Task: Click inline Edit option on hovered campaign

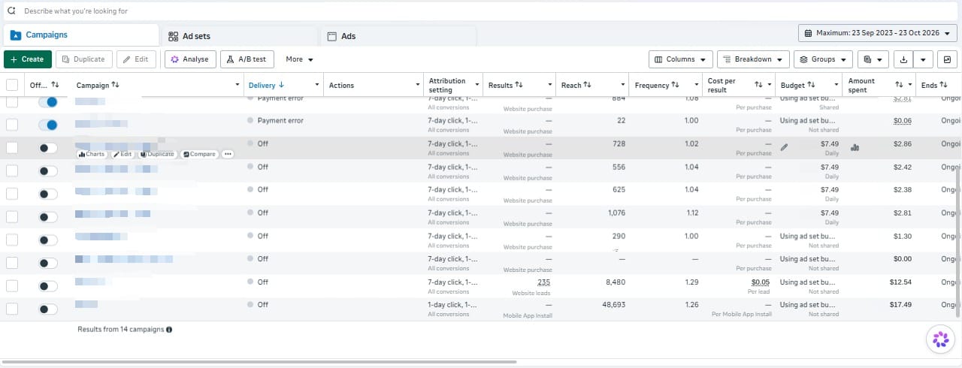Action: tap(123, 154)
